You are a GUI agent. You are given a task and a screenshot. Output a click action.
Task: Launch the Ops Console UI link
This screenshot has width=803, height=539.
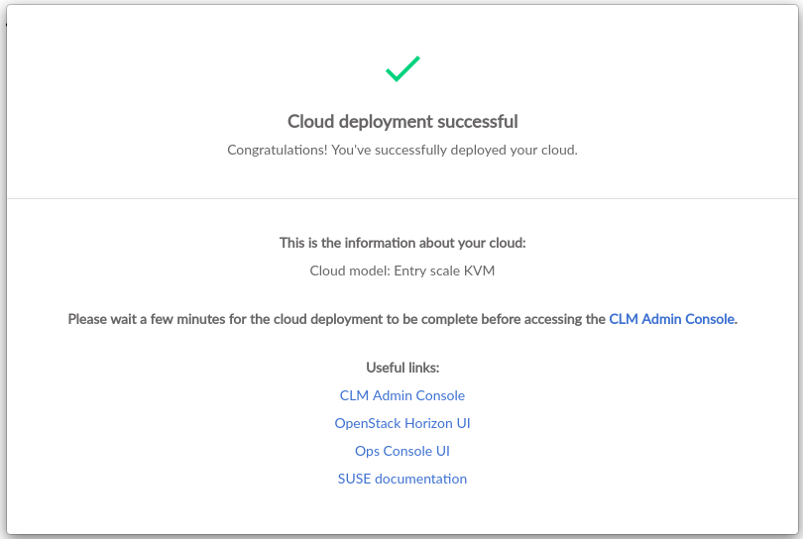coord(401,451)
